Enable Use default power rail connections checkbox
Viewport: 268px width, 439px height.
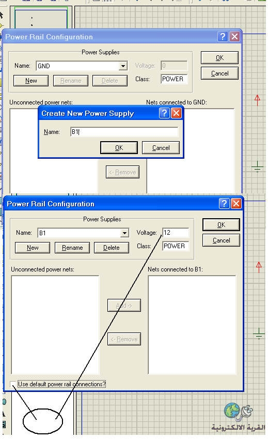[x=12, y=384]
